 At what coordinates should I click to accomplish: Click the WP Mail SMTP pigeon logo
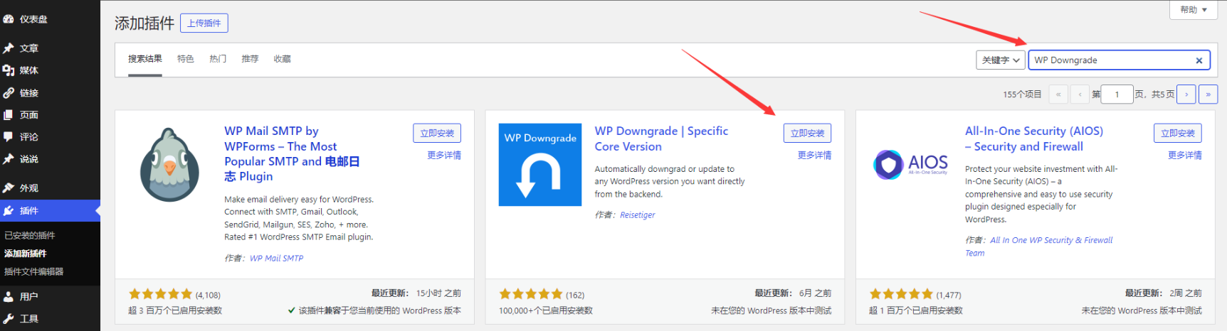pos(169,165)
